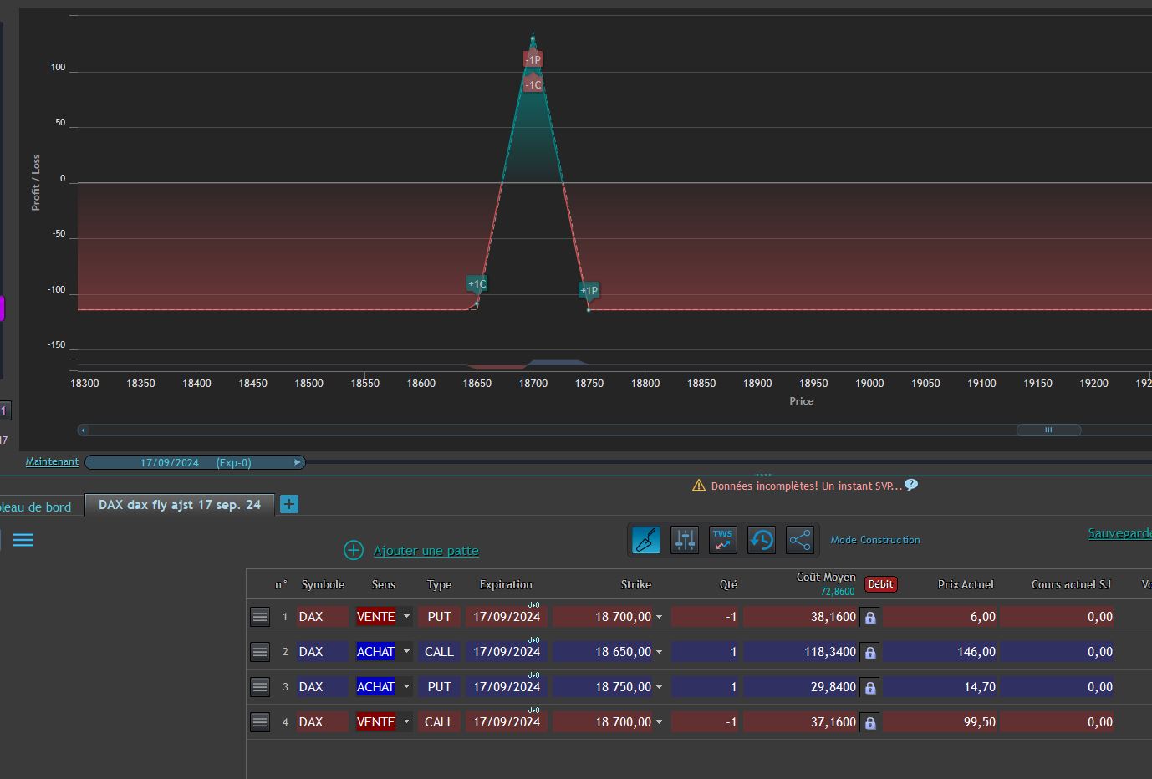Screen dimensions: 1152x779
Task: Click the plus icon to add new tab
Action: pyautogui.click(x=288, y=504)
